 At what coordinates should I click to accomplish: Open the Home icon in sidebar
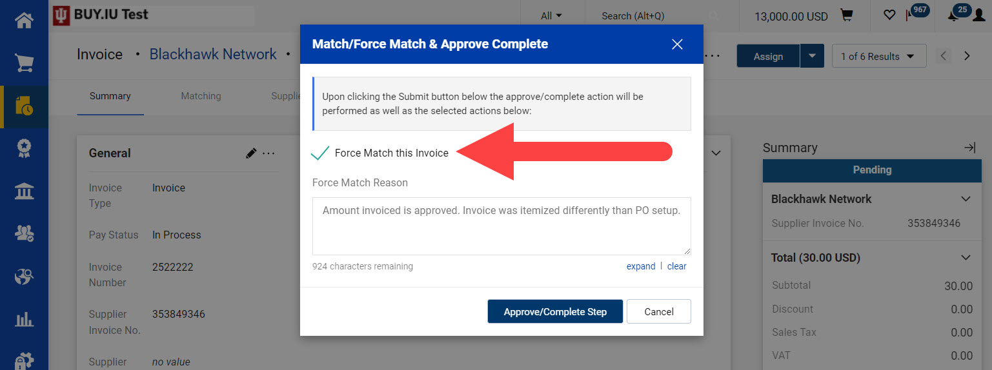pyautogui.click(x=24, y=20)
